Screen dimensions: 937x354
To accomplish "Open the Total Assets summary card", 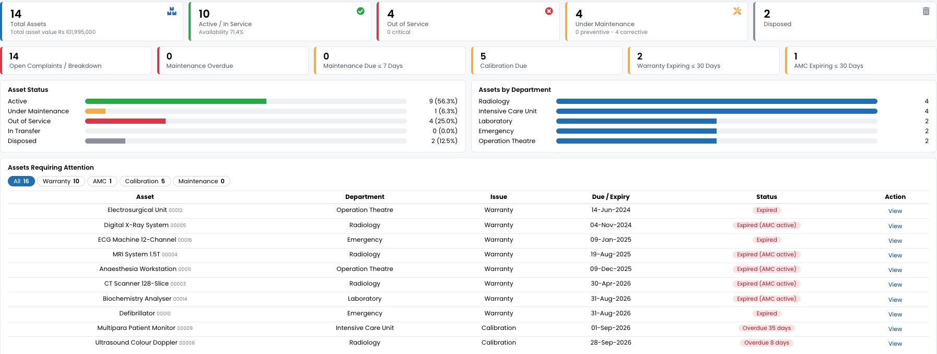I will (x=92, y=21).
